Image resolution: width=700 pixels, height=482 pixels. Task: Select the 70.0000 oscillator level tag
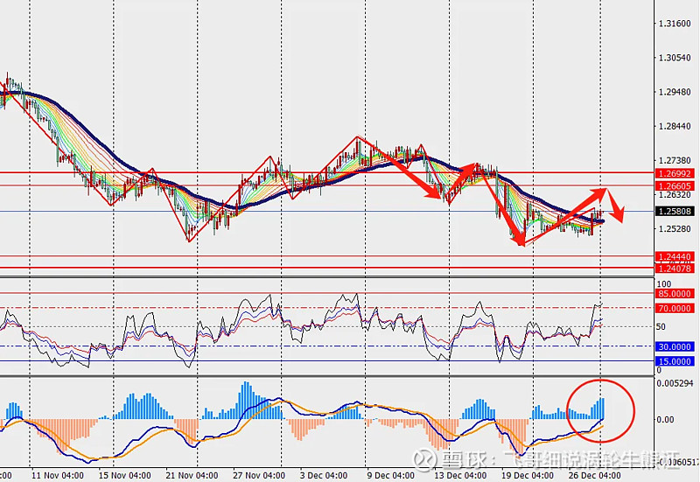[x=675, y=309]
